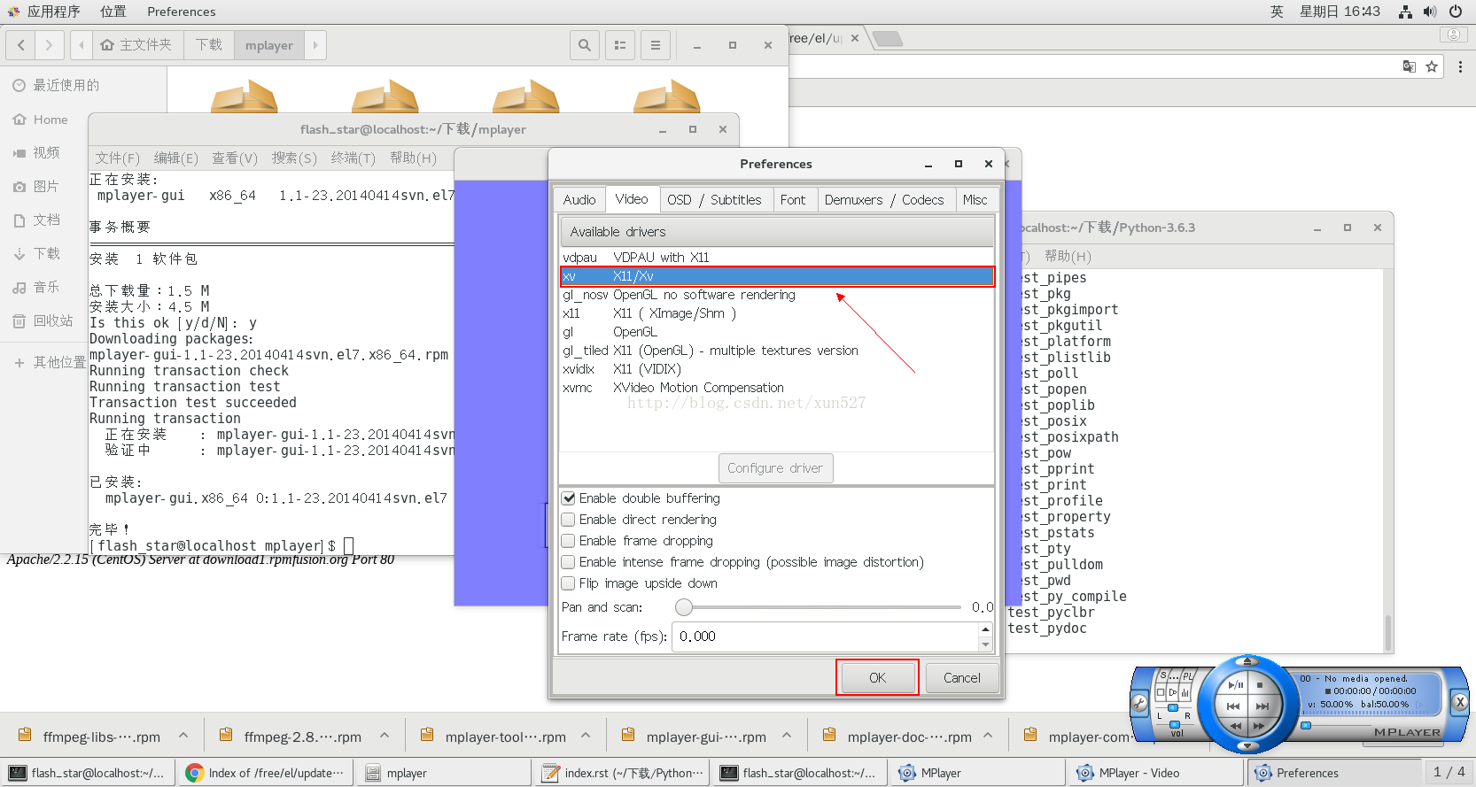Open options caret for ffmpeg-libs rpm download

(x=183, y=736)
